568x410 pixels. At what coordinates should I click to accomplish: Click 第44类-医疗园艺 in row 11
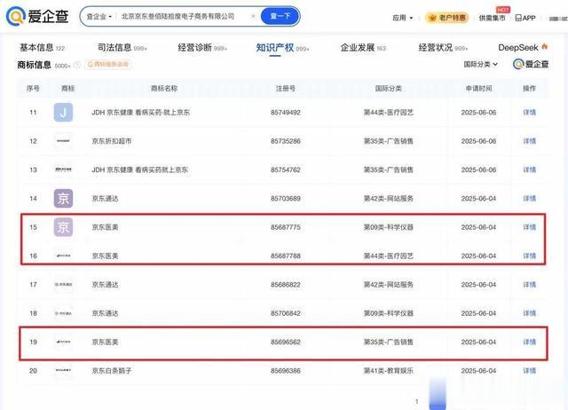[x=389, y=113]
